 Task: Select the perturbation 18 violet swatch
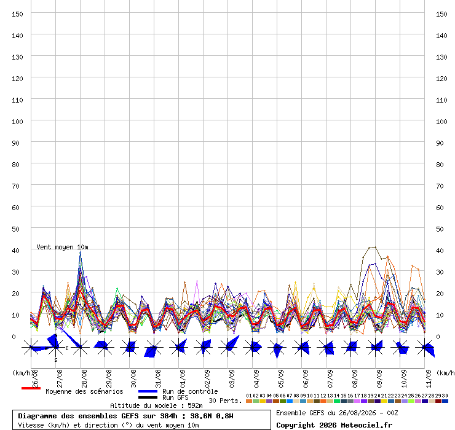(364, 401)
